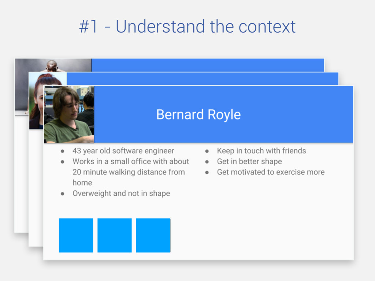Click the blue header of the middle persona card
Viewport: 375px width, 281px height.
point(203,79)
